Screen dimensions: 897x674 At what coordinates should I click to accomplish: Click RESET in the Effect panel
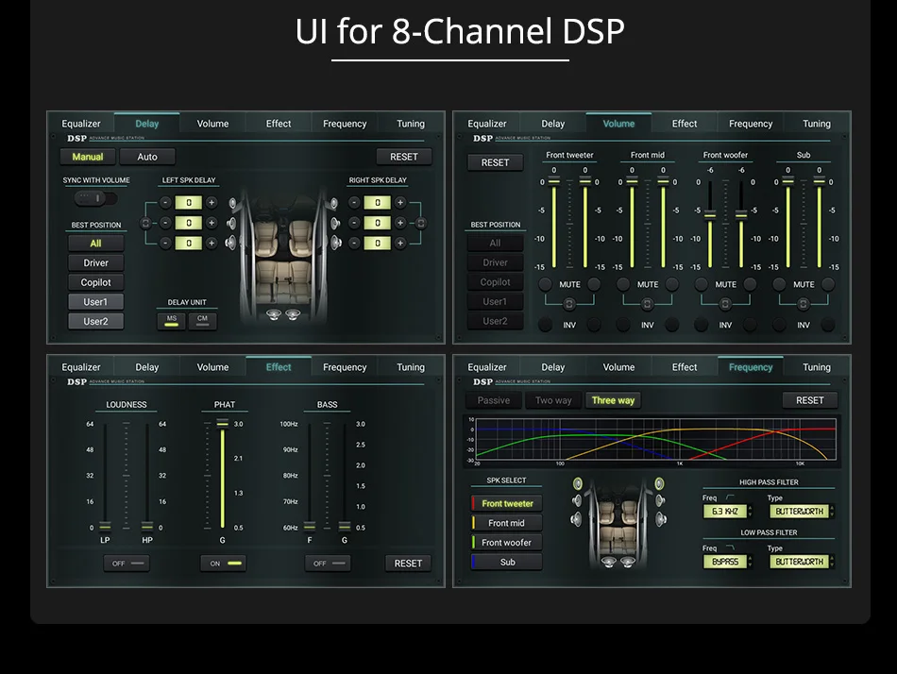coord(408,563)
